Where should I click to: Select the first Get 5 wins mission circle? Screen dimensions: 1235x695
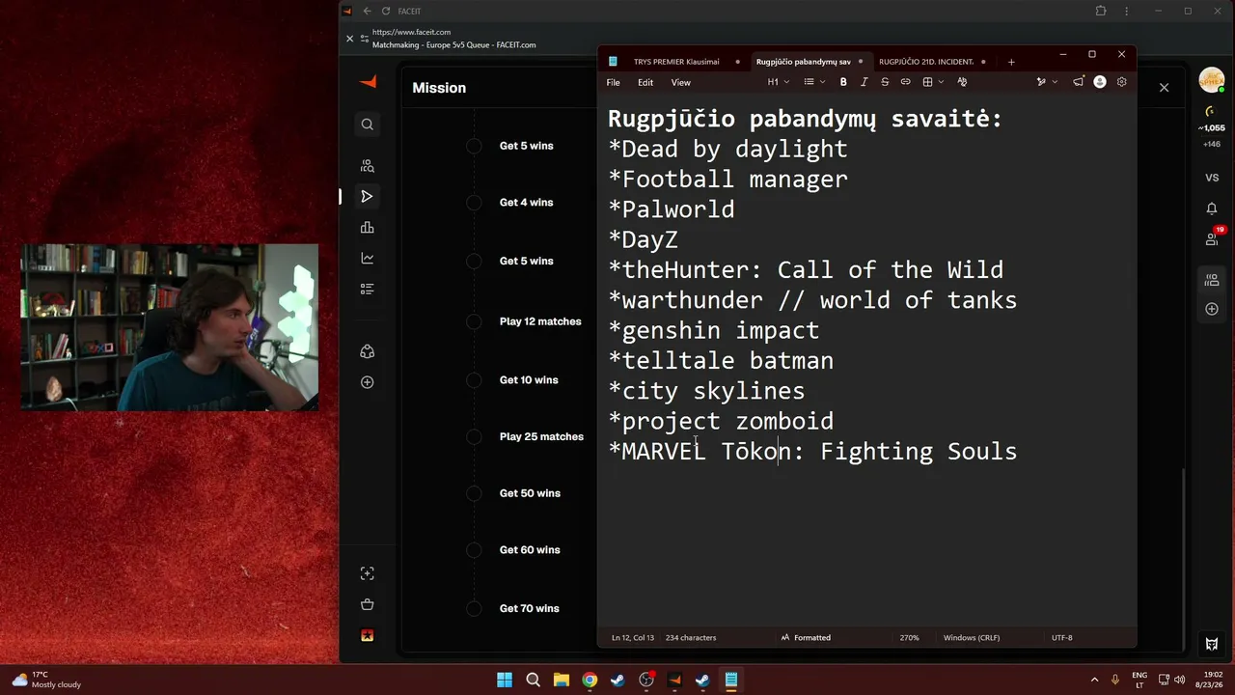click(x=474, y=146)
